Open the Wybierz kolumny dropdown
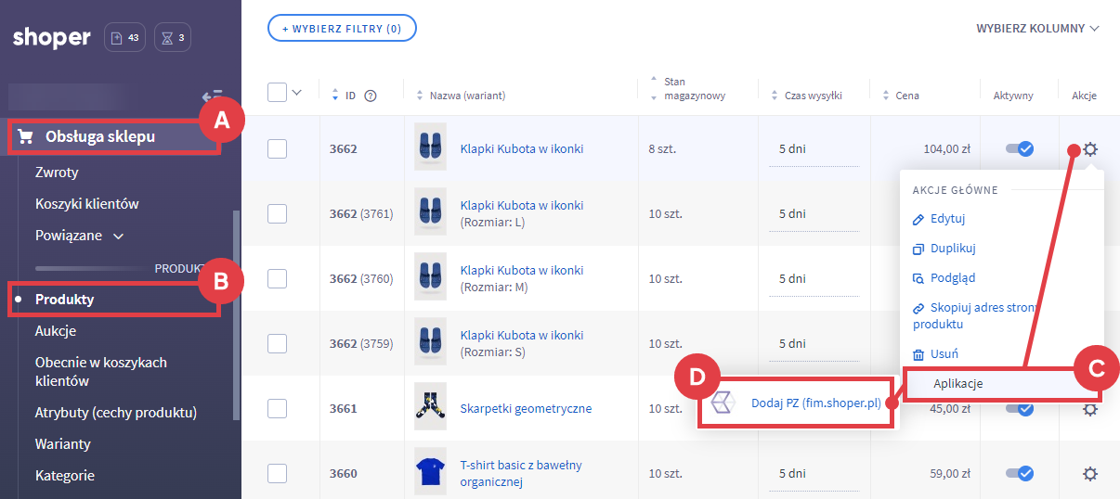This screenshot has width=1120, height=499. 1037,29
